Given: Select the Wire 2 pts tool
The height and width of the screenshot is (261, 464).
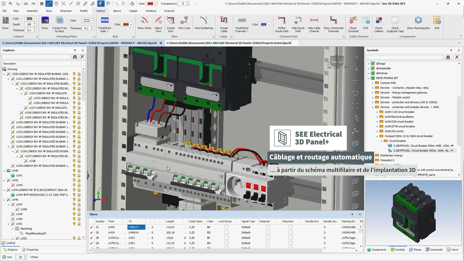Looking at the screenshot, I should 184,23.
